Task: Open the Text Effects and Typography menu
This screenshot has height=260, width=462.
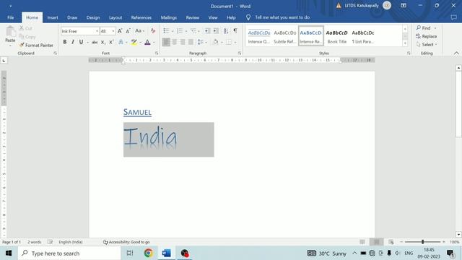Action: click(x=121, y=43)
